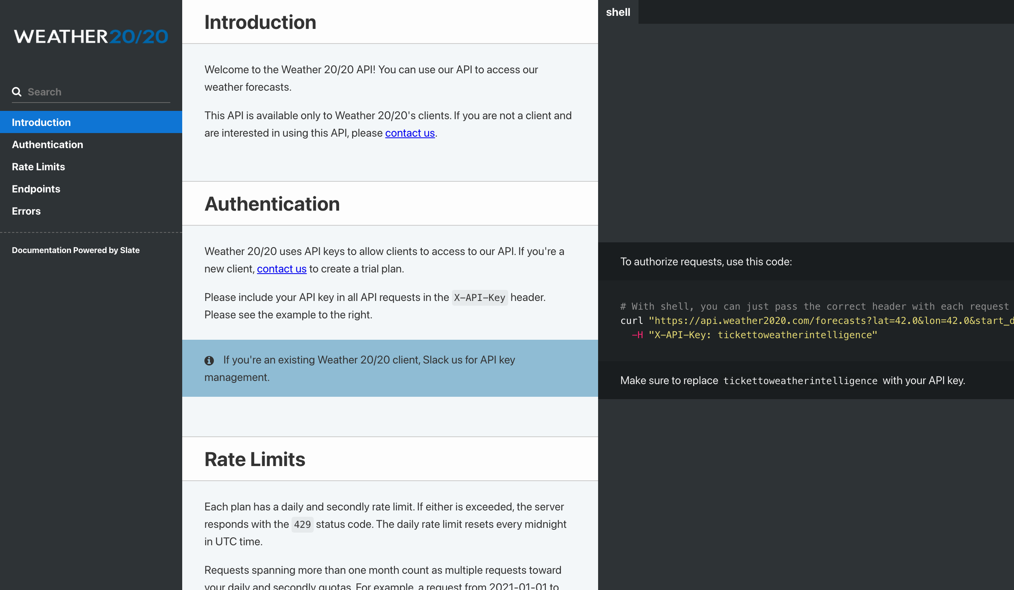Click the Slack us for API key notice
The width and height of the screenshot is (1014, 590).
389,368
